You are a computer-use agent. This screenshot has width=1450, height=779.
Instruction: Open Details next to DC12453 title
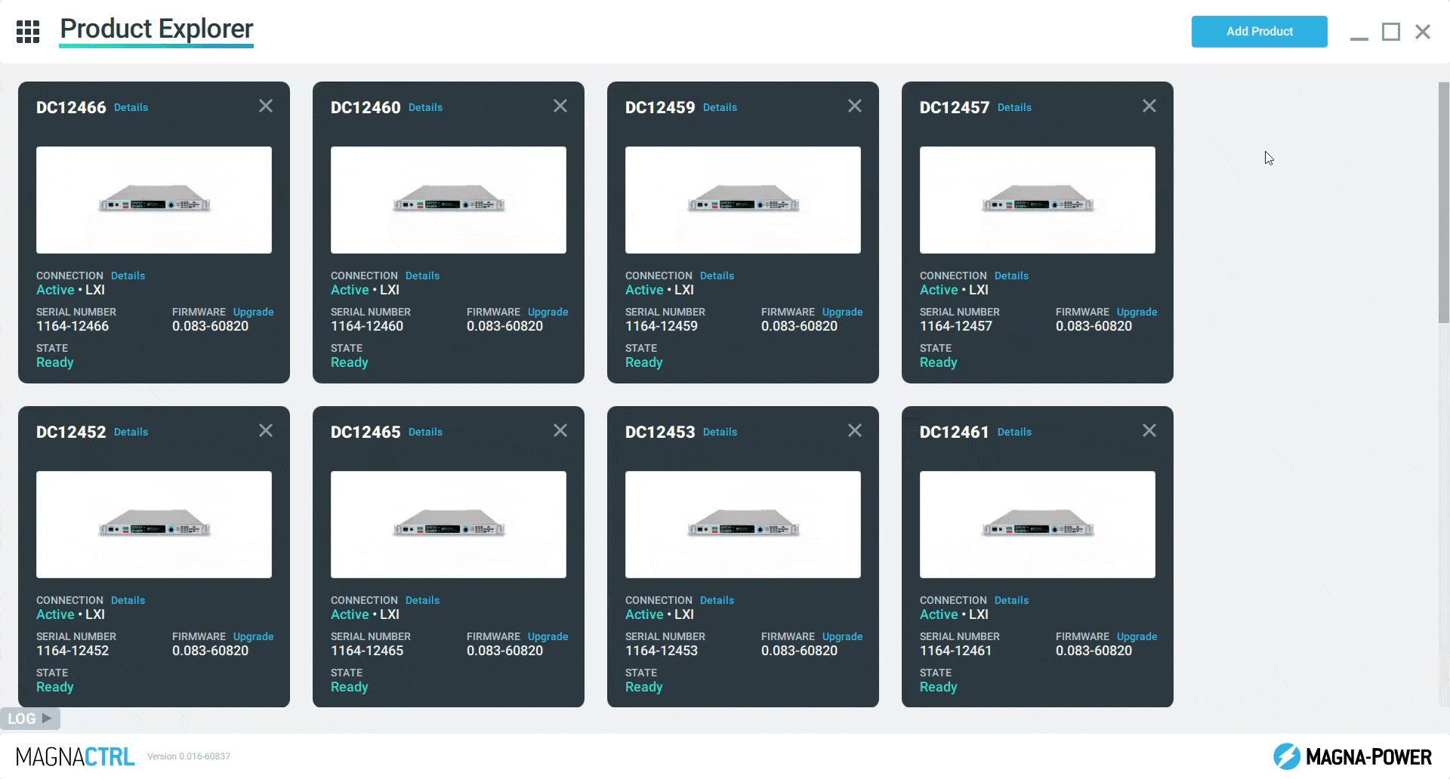720,433
